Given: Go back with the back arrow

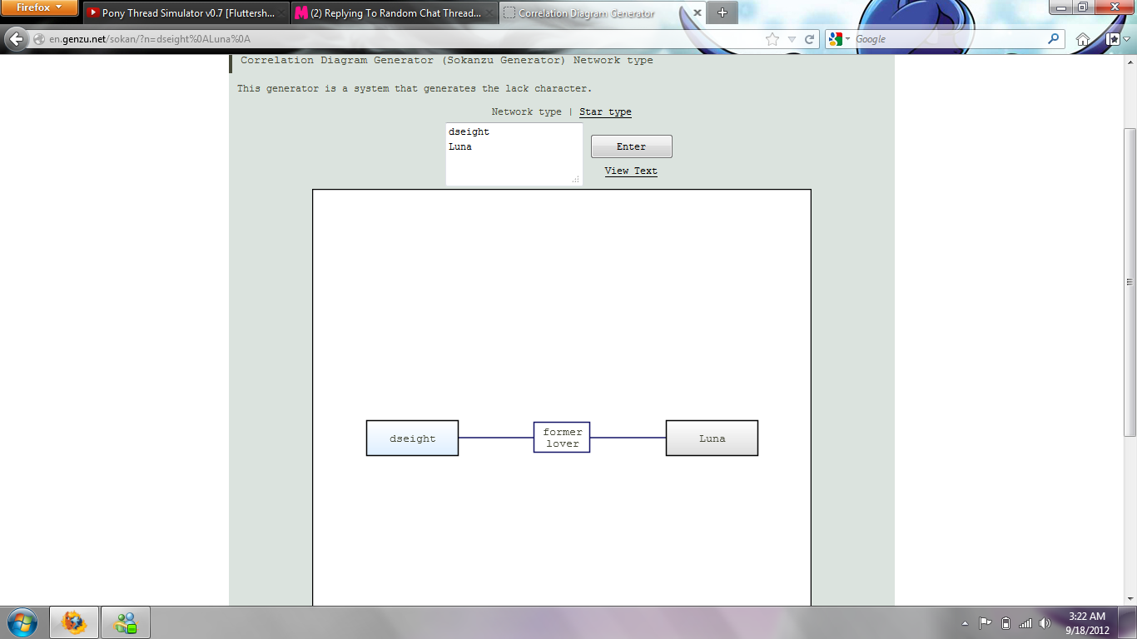Looking at the screenshot, I should click(x=16, y=39).
